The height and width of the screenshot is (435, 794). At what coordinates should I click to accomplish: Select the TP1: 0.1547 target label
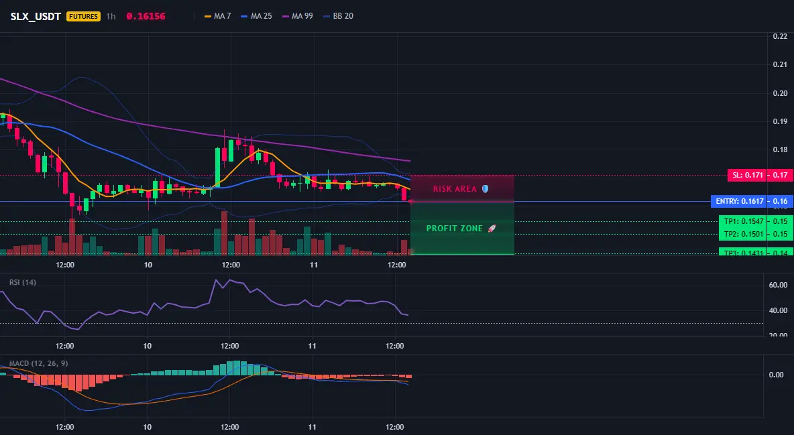743,221
